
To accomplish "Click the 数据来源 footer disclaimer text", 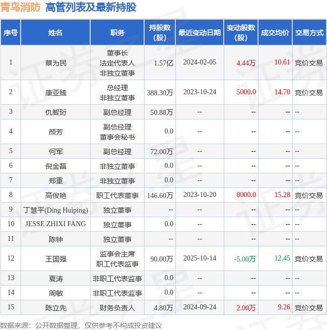I will pos(81,325).
